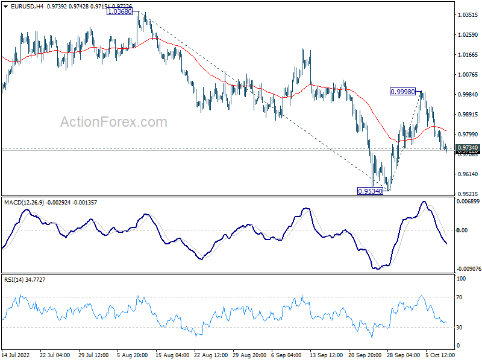Screen dimensions: 482x362
Task: Click the RSI(14) 34.7727 indicator label
Action: click(x=25, y=280)
